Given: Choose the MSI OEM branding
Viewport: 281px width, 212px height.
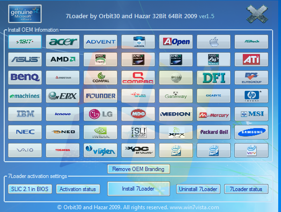Looking at the screenshot, I should pyautogui.click(x=252, y=114).
